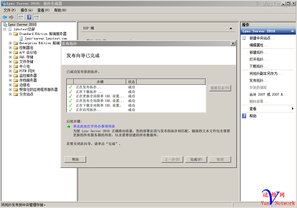Open the 单击此处打开待办事项列表 link

[94, 126]
